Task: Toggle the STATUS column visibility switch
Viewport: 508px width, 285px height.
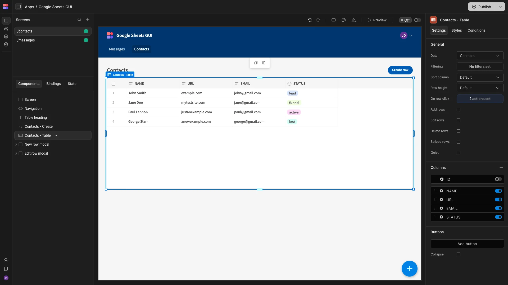Action: click(498, 217)
